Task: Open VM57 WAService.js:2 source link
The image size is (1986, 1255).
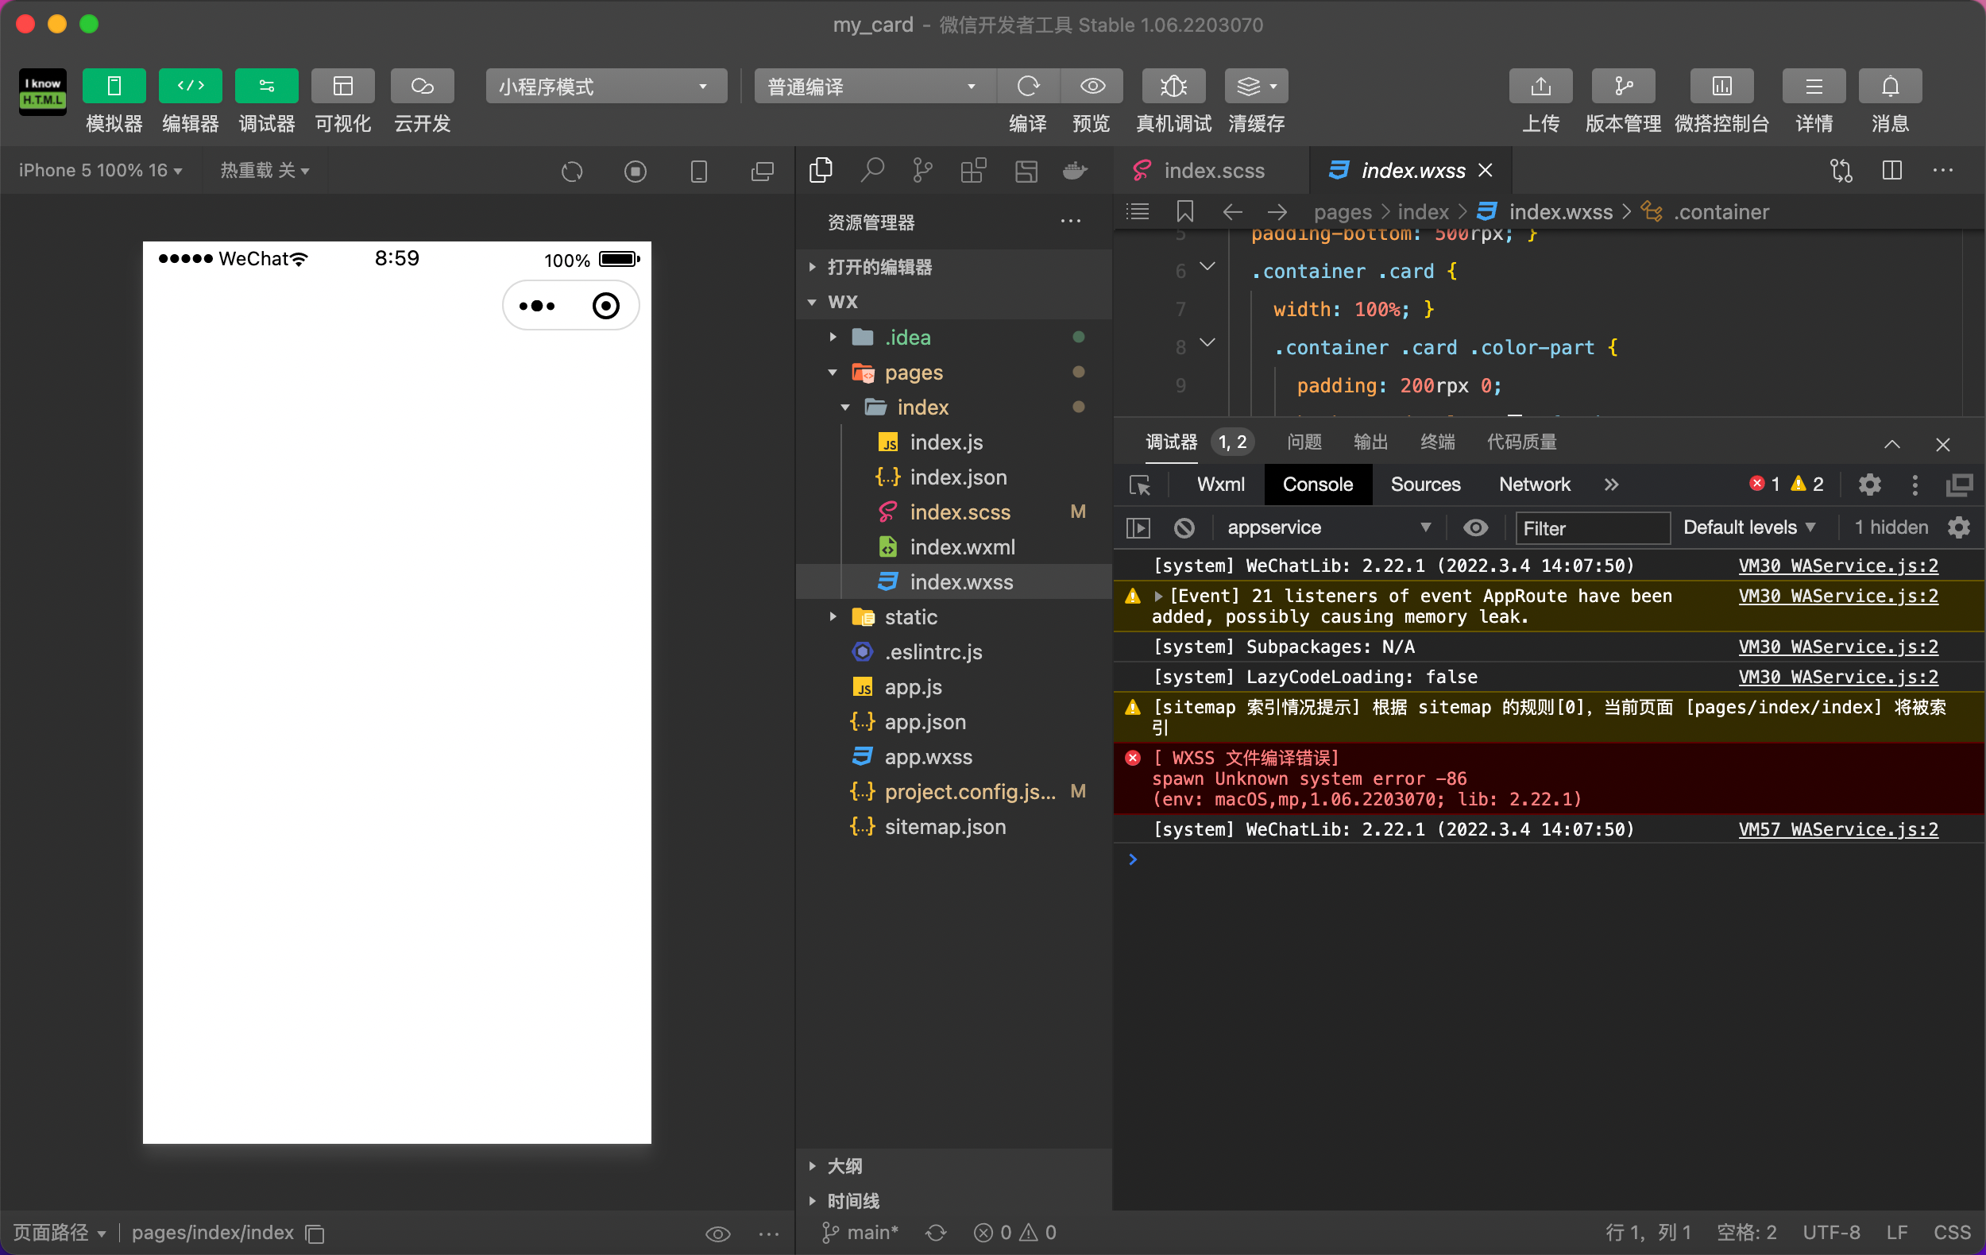Action: (1837, 829)
